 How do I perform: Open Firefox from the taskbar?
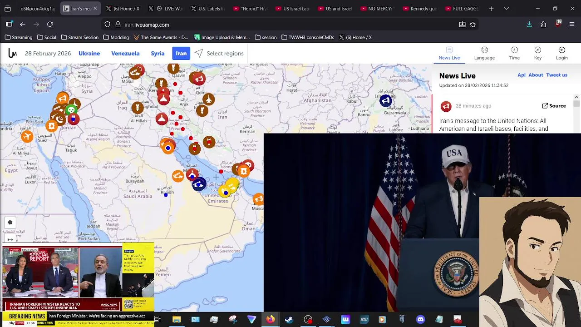click(x=270, y=319)
